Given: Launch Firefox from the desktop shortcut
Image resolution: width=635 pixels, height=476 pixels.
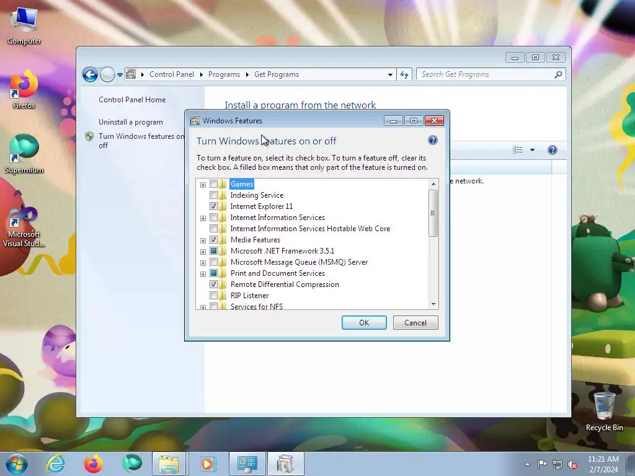Looking at the screenshot, I should (x=24, y=89).
